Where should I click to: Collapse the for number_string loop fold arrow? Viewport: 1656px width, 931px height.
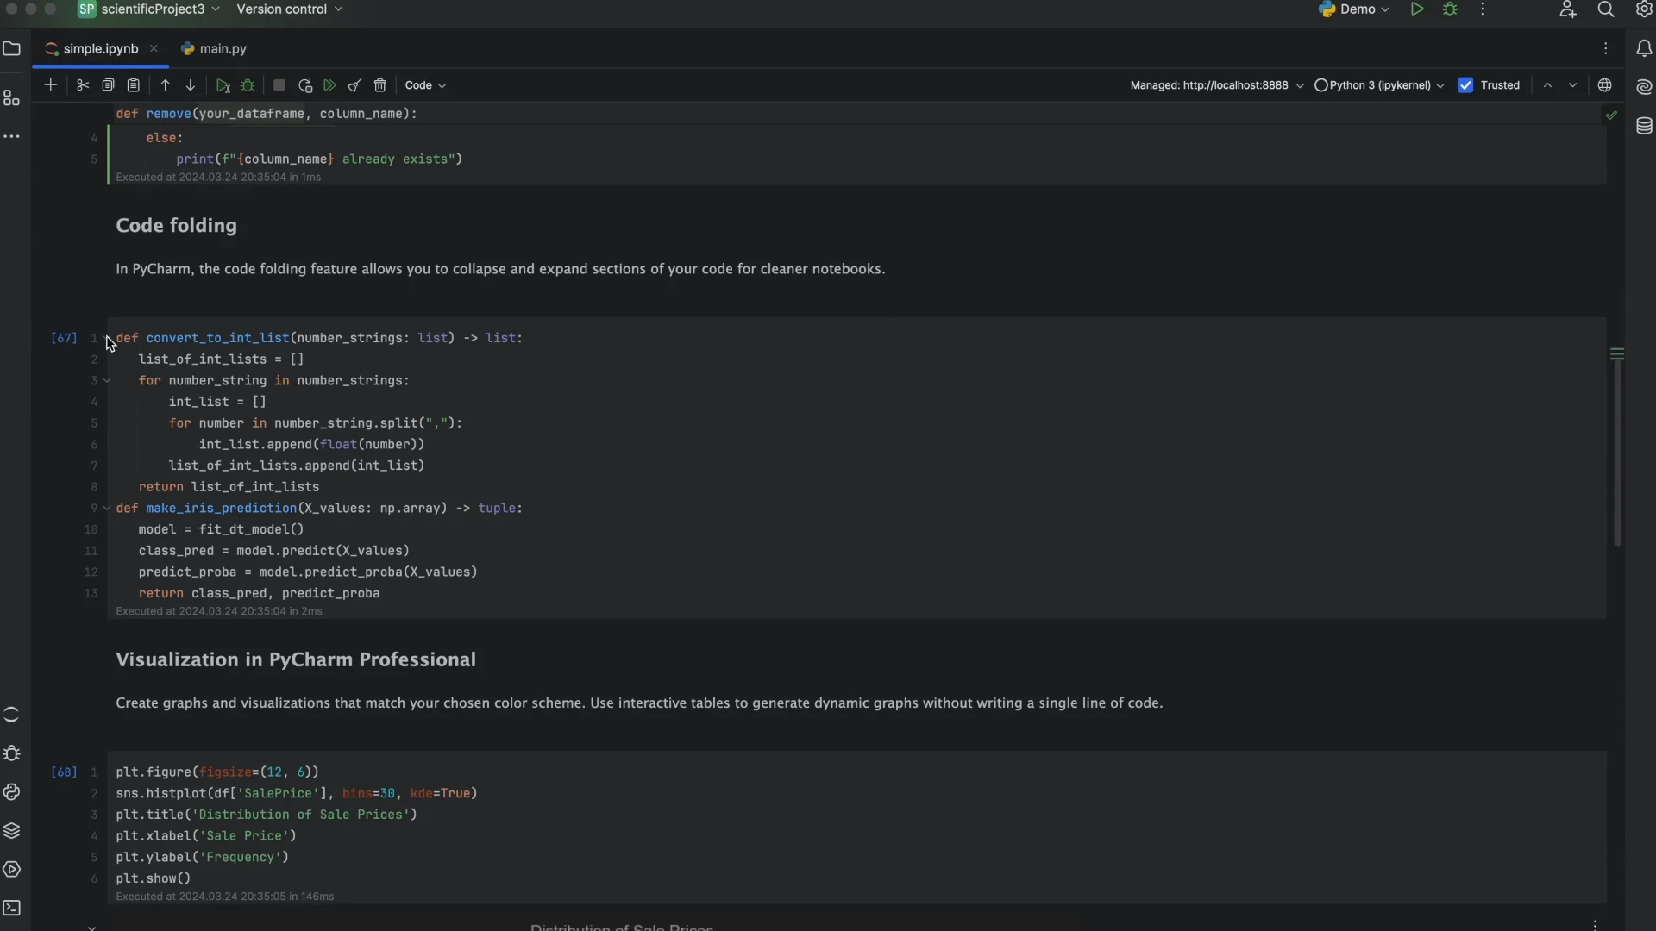click(107, 380)
